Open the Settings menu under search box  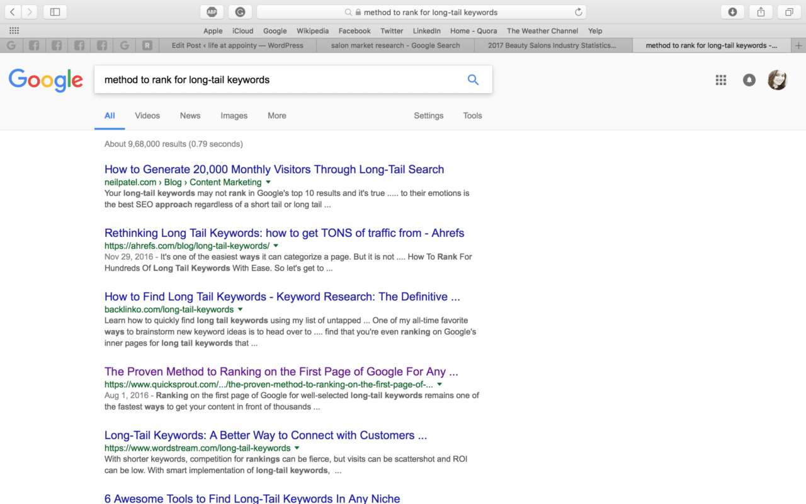[428, 116]
